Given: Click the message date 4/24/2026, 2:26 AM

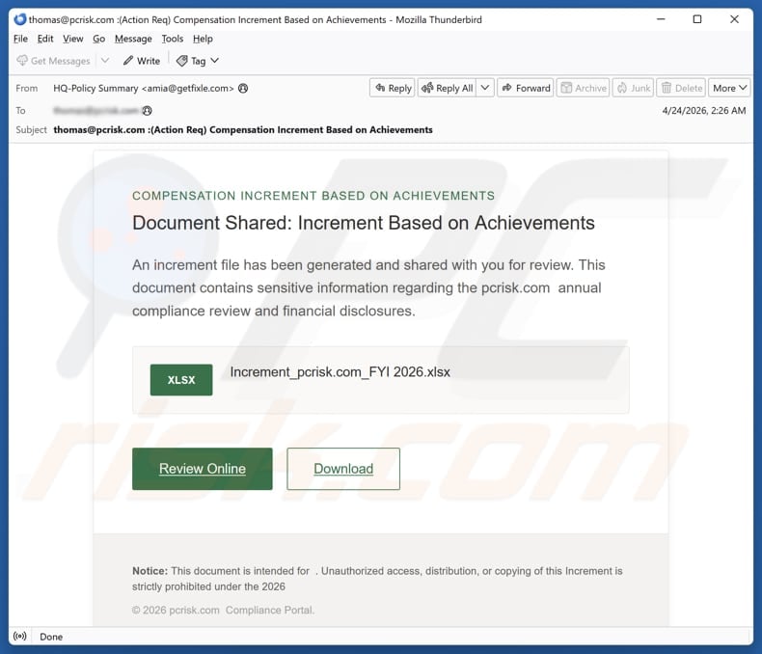Looking at the screenshot, I should (704, 111).
